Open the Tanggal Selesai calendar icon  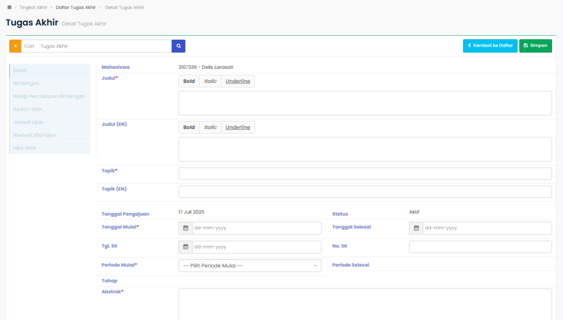pyautogui.click(x=416, y=228)
